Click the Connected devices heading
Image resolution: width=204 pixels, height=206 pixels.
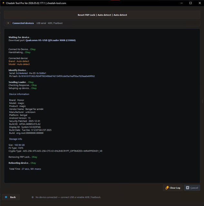tap(23, 23)
